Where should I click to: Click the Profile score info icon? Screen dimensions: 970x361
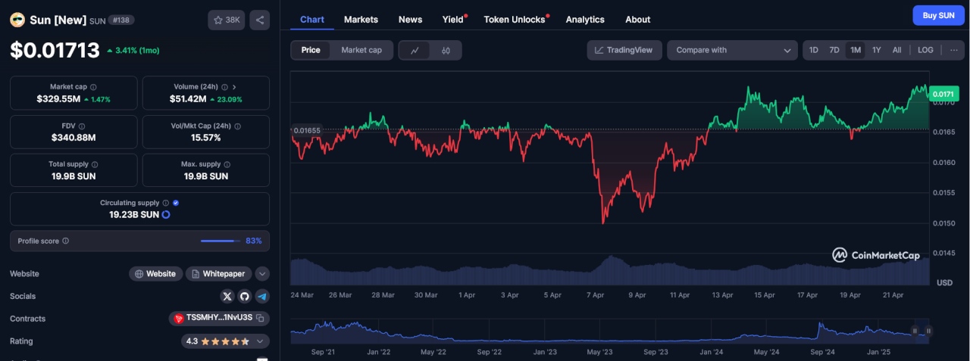click(x=65, y=241)
